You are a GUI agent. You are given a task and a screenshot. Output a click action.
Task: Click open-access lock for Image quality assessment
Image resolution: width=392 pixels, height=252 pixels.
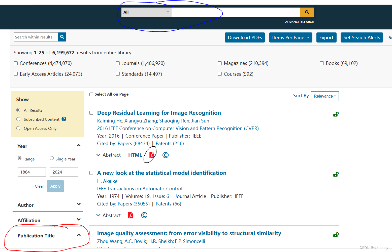tap(336, 235)
